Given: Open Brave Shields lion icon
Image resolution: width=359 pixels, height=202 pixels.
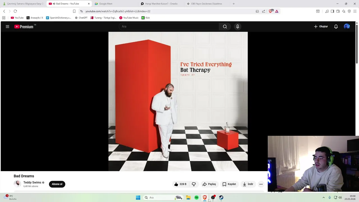Looking at the screenshot, I should pyautogui.click(x=271, y=11).
